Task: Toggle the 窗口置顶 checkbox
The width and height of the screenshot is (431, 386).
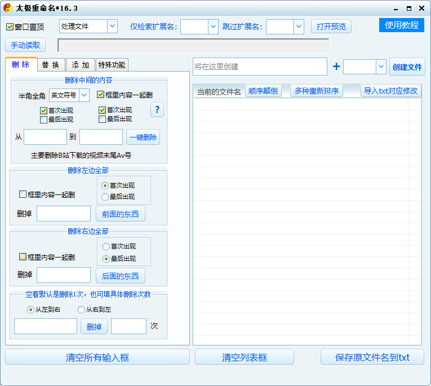Action: pyautogui.click(x=10, y=27)
